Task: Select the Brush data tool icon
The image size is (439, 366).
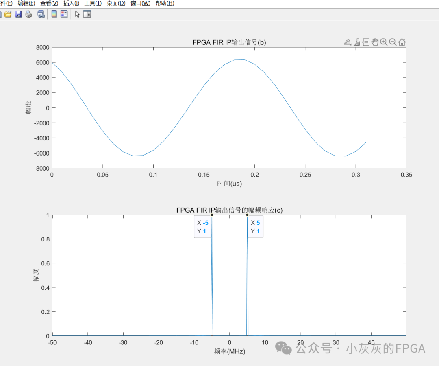Action: pos(357,42)
